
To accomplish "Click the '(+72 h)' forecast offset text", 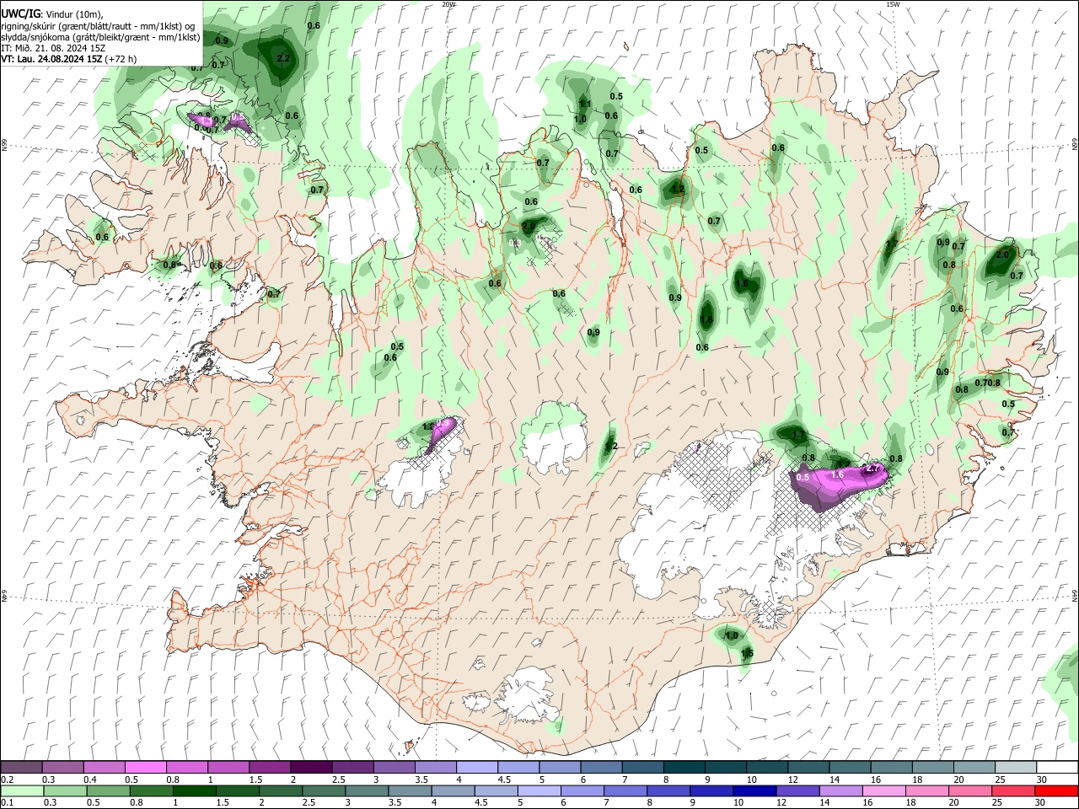I will click(x=121, y=59).
